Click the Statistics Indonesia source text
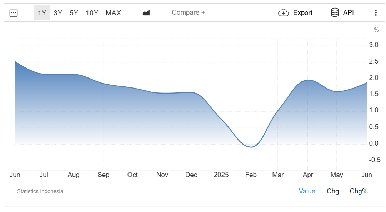The image size is (386, 212). [40, 191]
